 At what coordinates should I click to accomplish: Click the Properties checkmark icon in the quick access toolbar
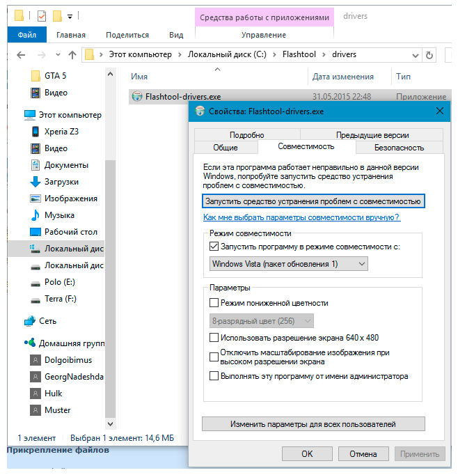pyautogui.click(x=42, y=16)
